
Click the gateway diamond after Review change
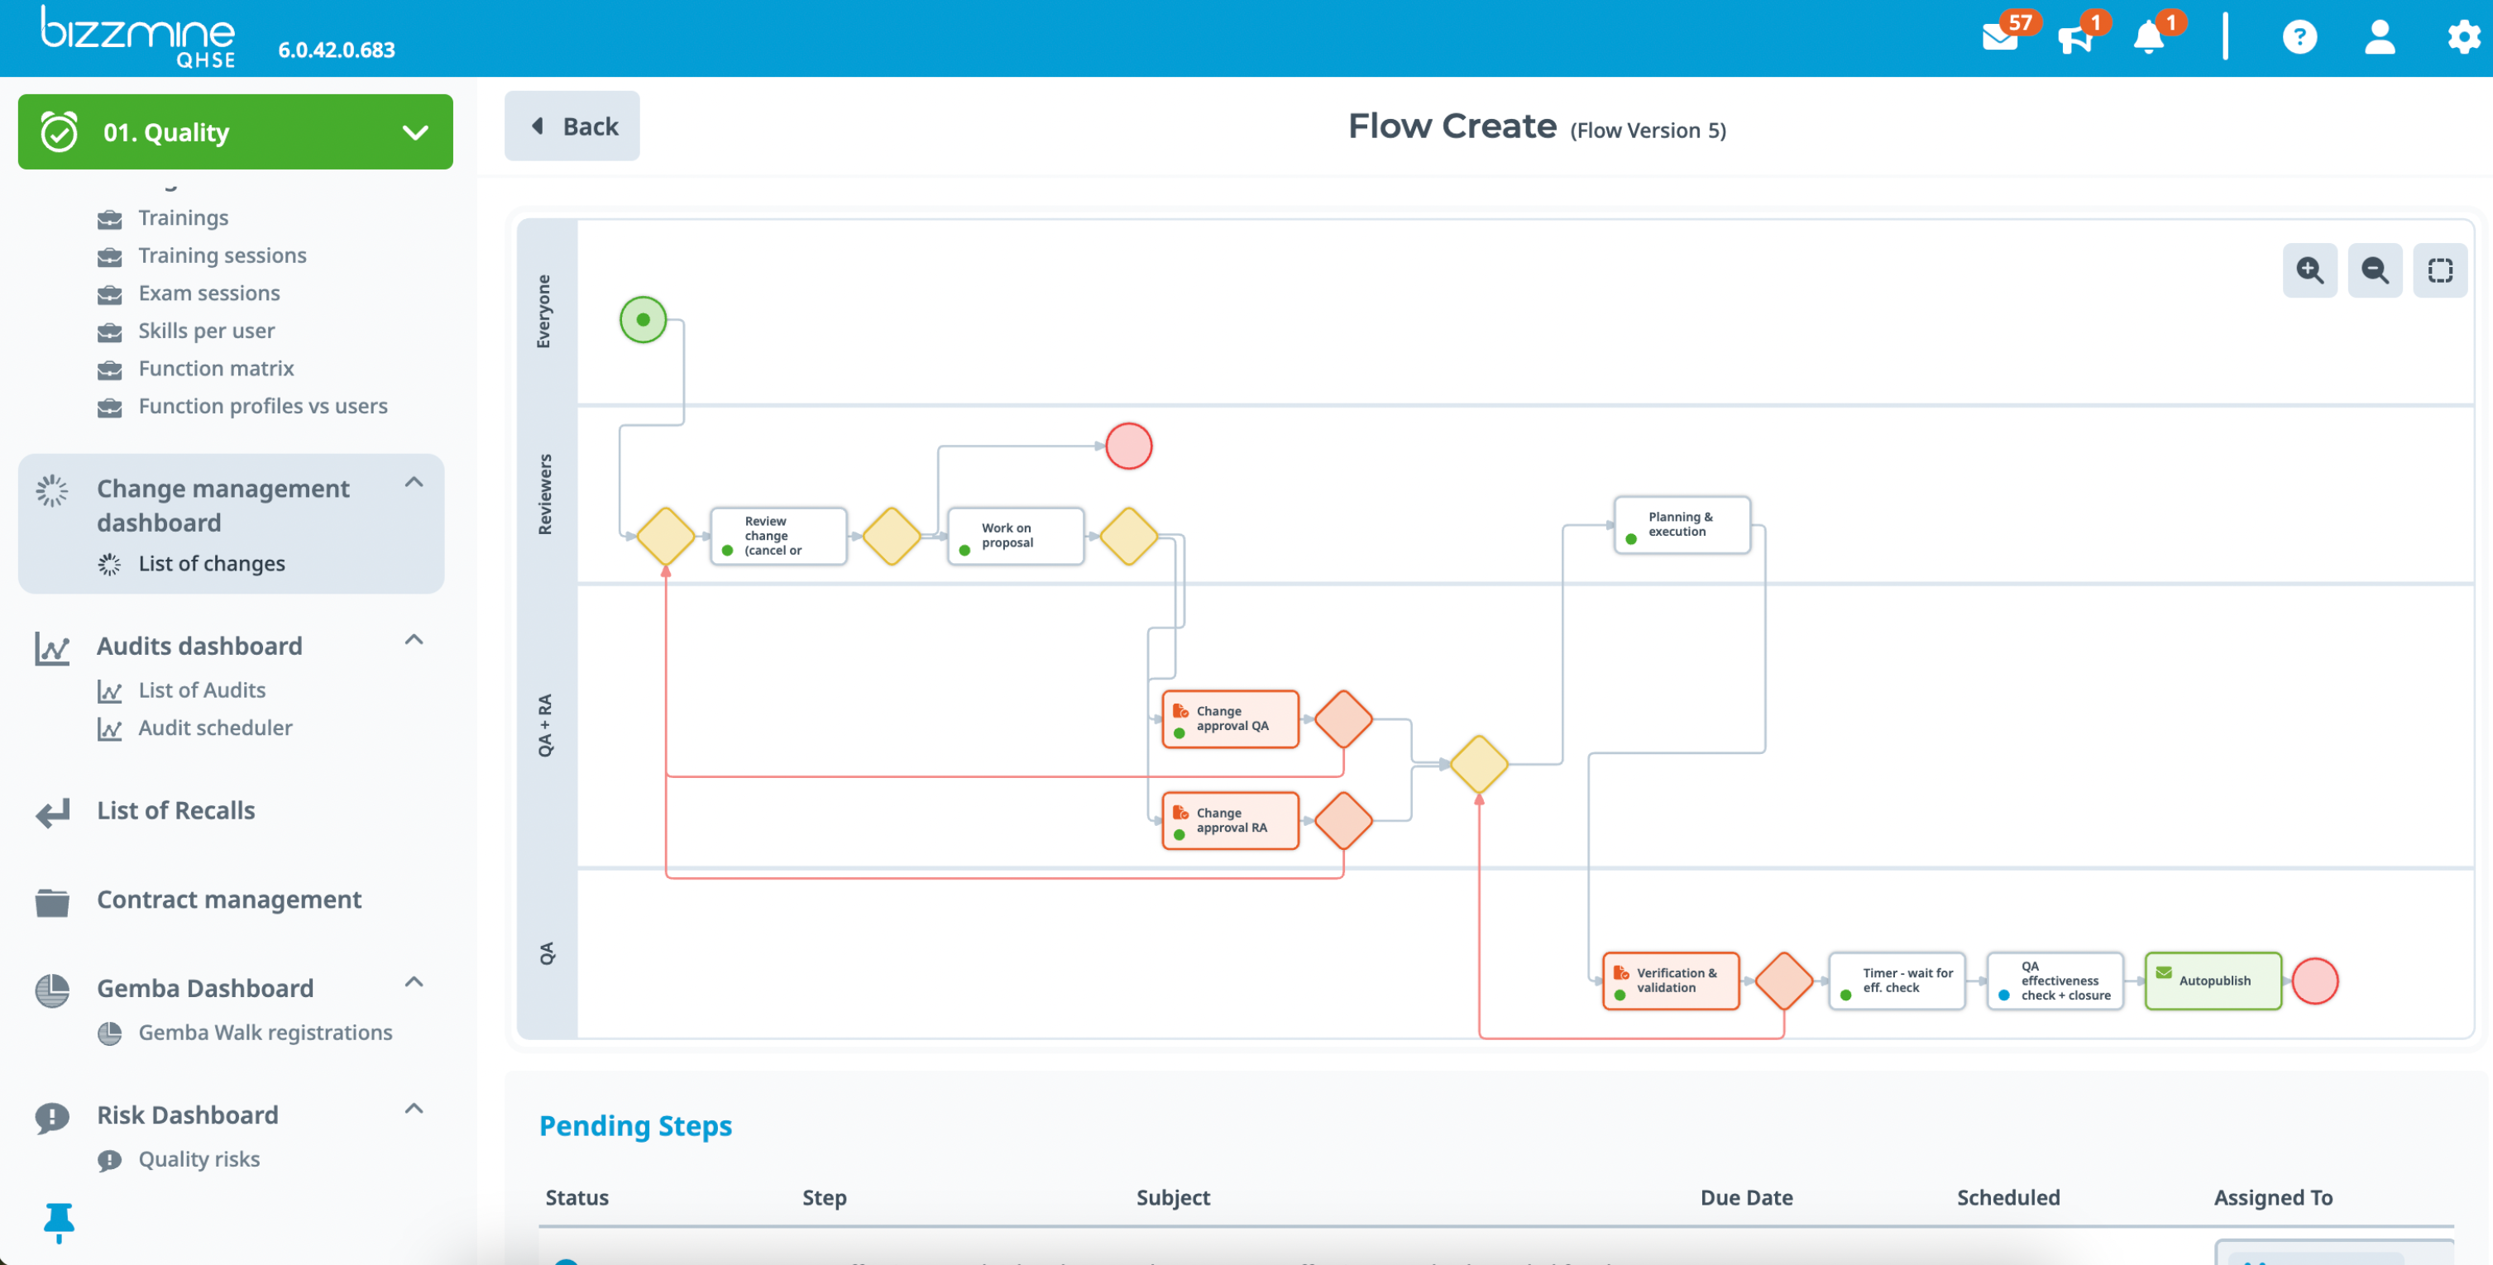tap(892, 535)
